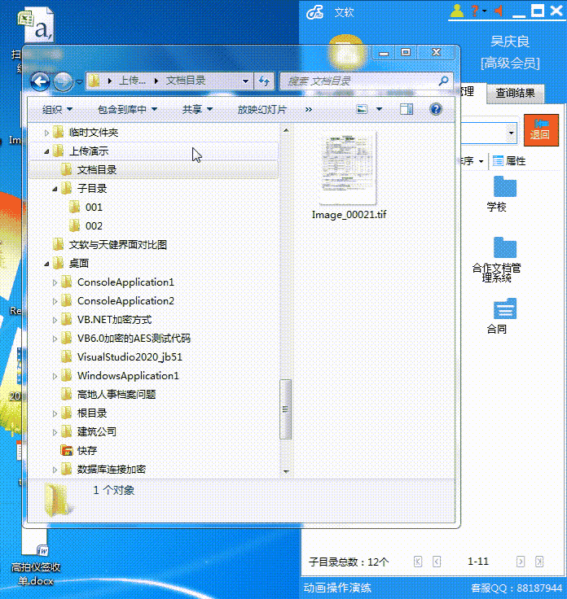Click the tree scrollbar thumb
The height and width of the screenshot is (599, 567).
click(286, 409)
